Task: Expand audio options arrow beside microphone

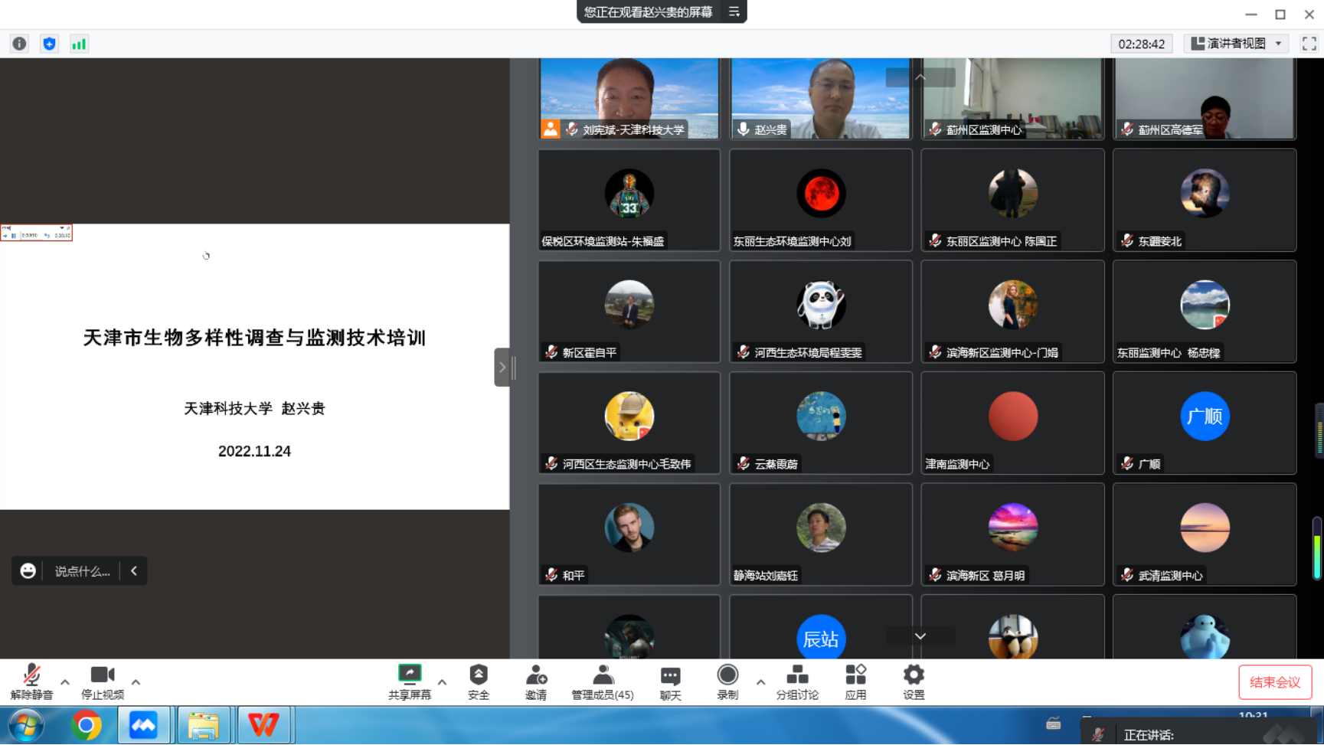Action: 65,681
